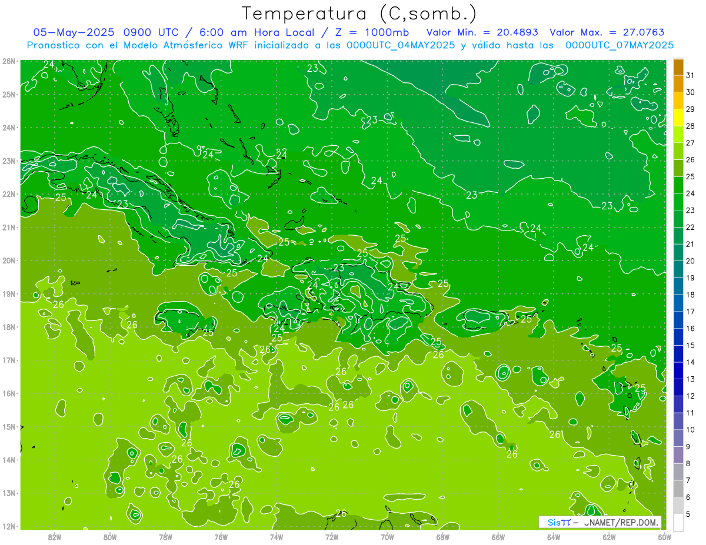The image size is (706, 545).
Task: Click the valid-until time "0000UTC_07MAY2025"
Action: [x=620, y=45]
